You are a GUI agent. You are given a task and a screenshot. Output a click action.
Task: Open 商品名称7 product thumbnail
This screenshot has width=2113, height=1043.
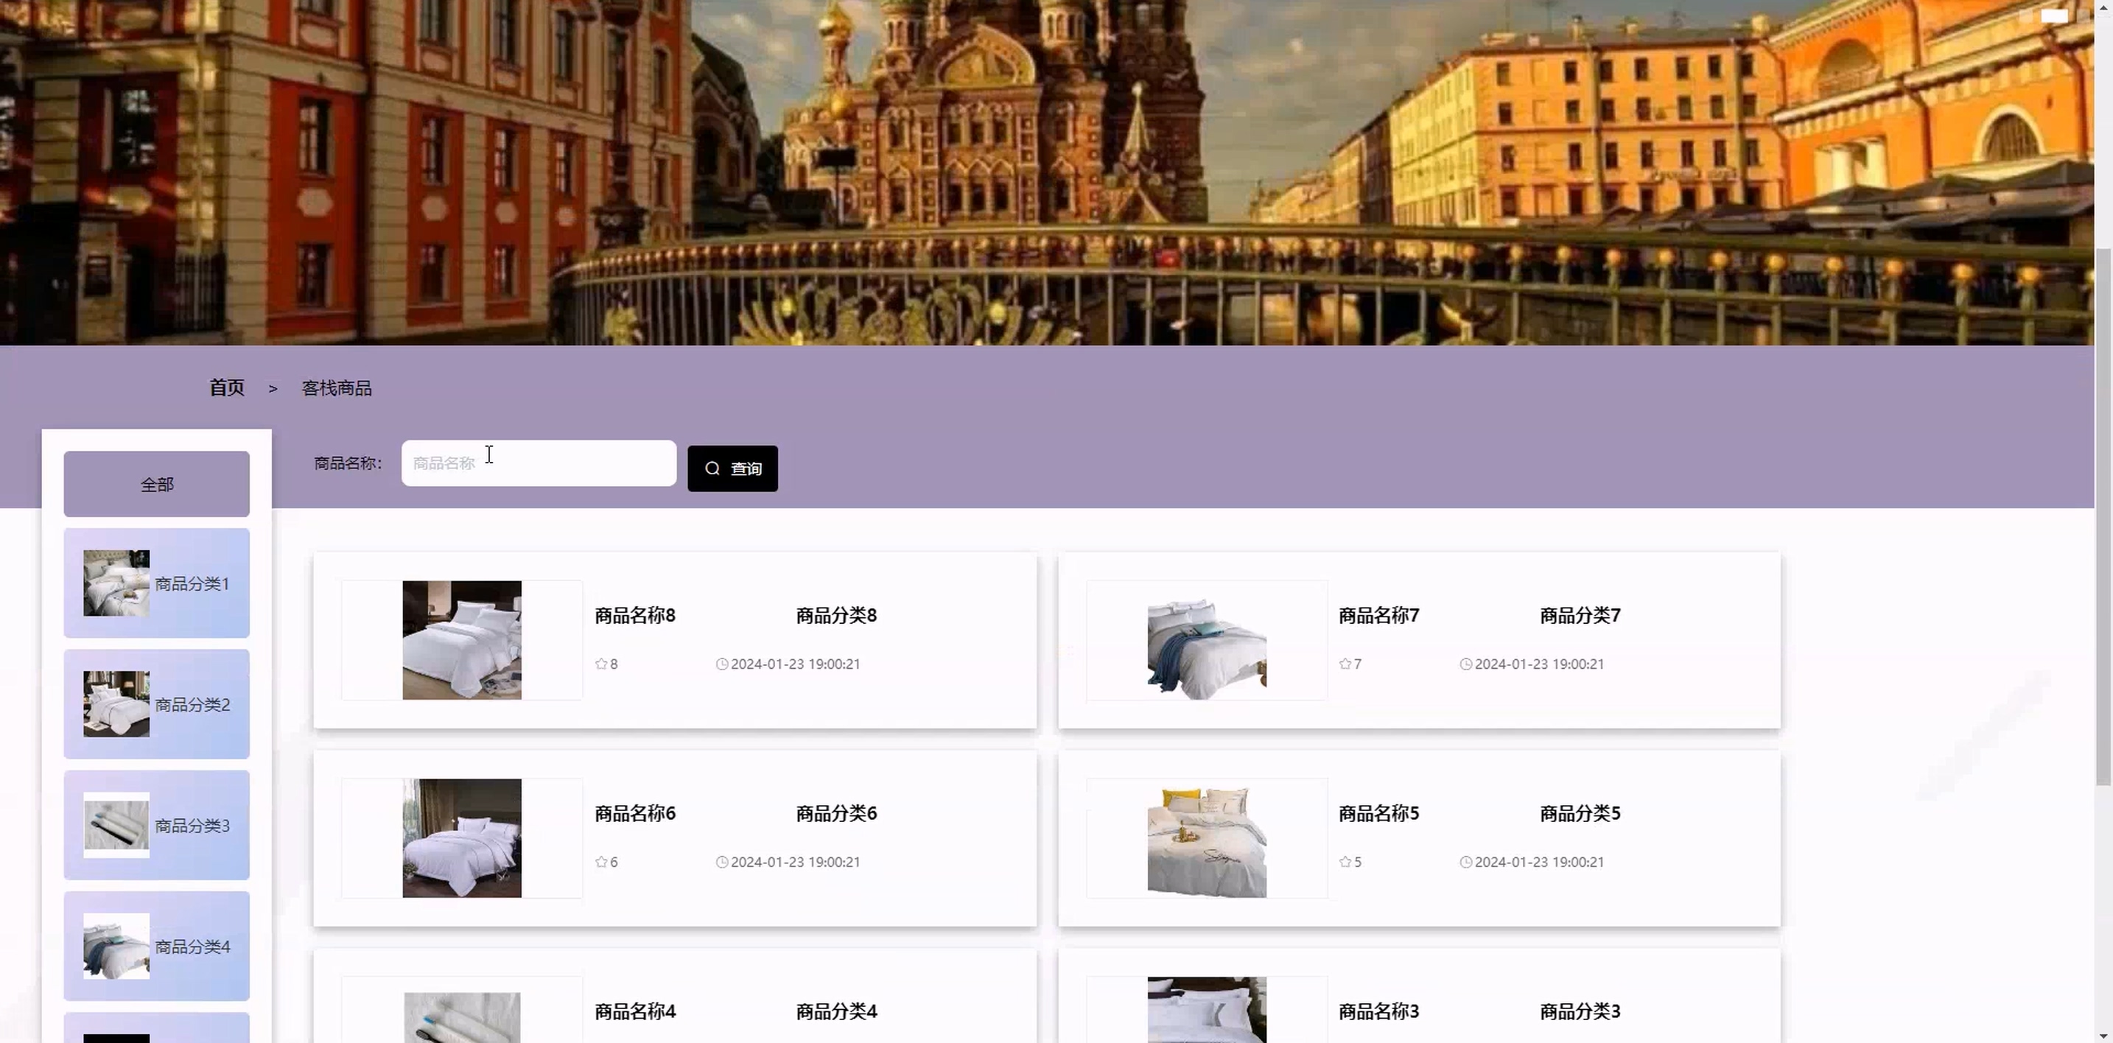(1207, 640)
